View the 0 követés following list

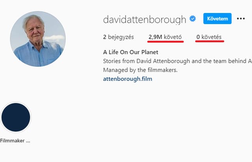(x=209, y=37)
